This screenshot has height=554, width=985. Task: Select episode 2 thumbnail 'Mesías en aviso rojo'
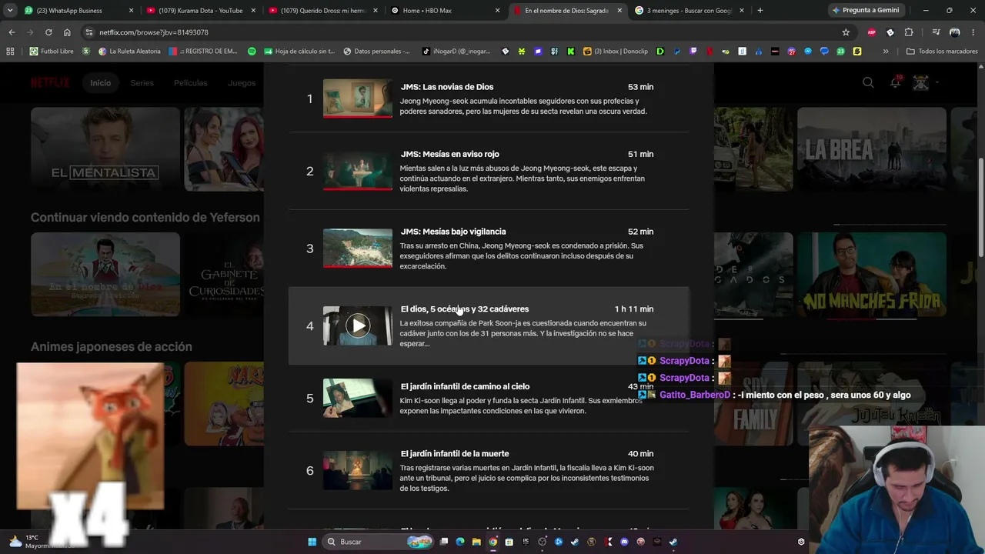click(358, 171)
